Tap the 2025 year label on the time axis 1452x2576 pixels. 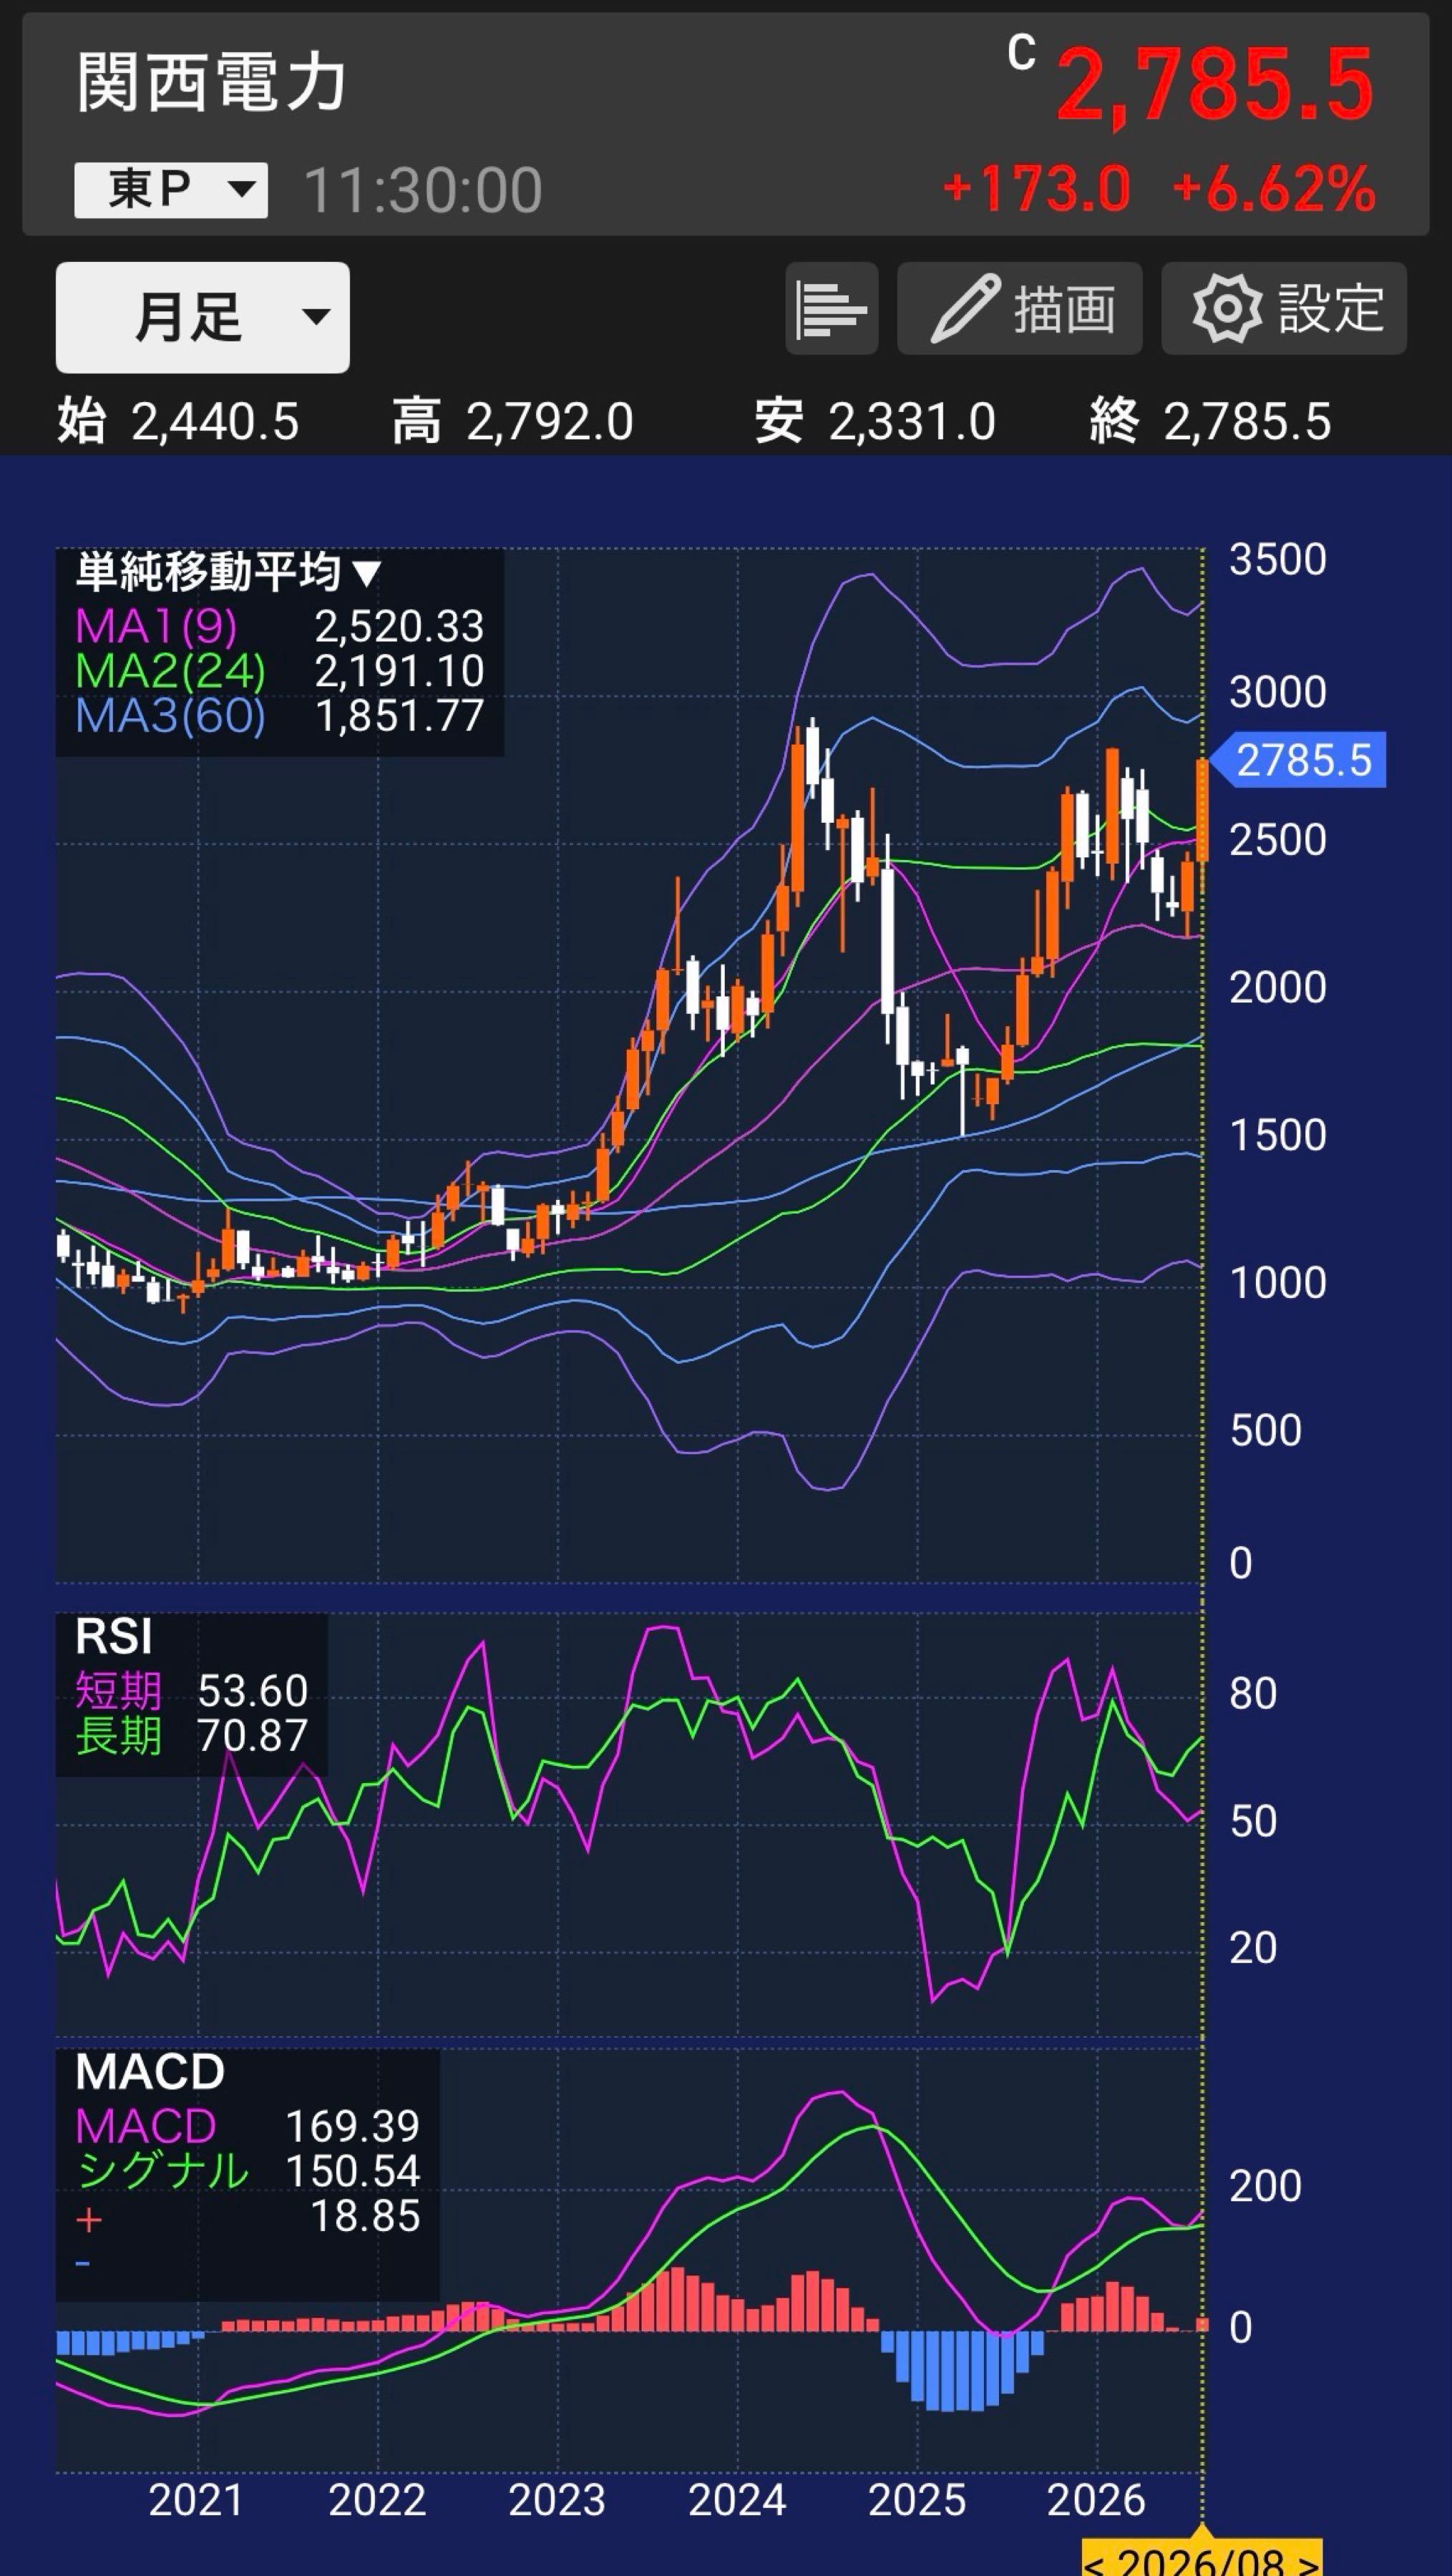point(917,2501)
